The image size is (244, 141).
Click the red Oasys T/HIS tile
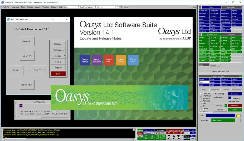(x=109, y=60)
